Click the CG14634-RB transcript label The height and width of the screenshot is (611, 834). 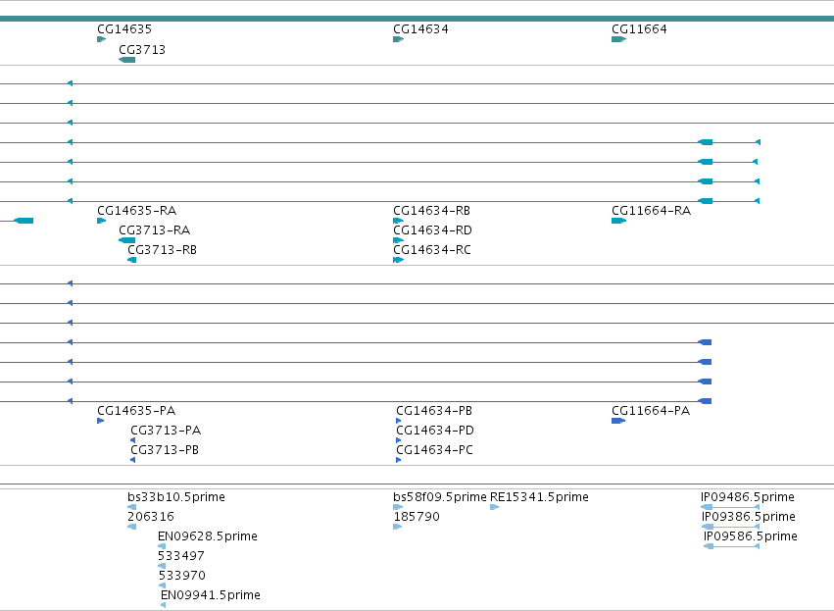[x=432, y=211]
